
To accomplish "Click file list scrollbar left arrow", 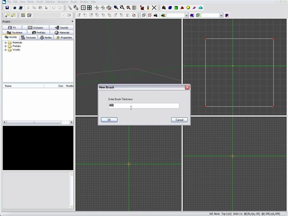I will [5, 122].
